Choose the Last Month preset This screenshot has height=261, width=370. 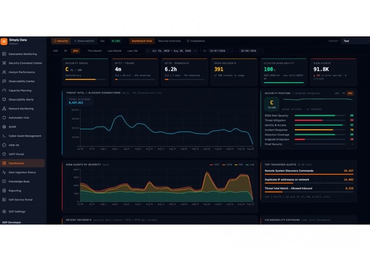[114, 51]
